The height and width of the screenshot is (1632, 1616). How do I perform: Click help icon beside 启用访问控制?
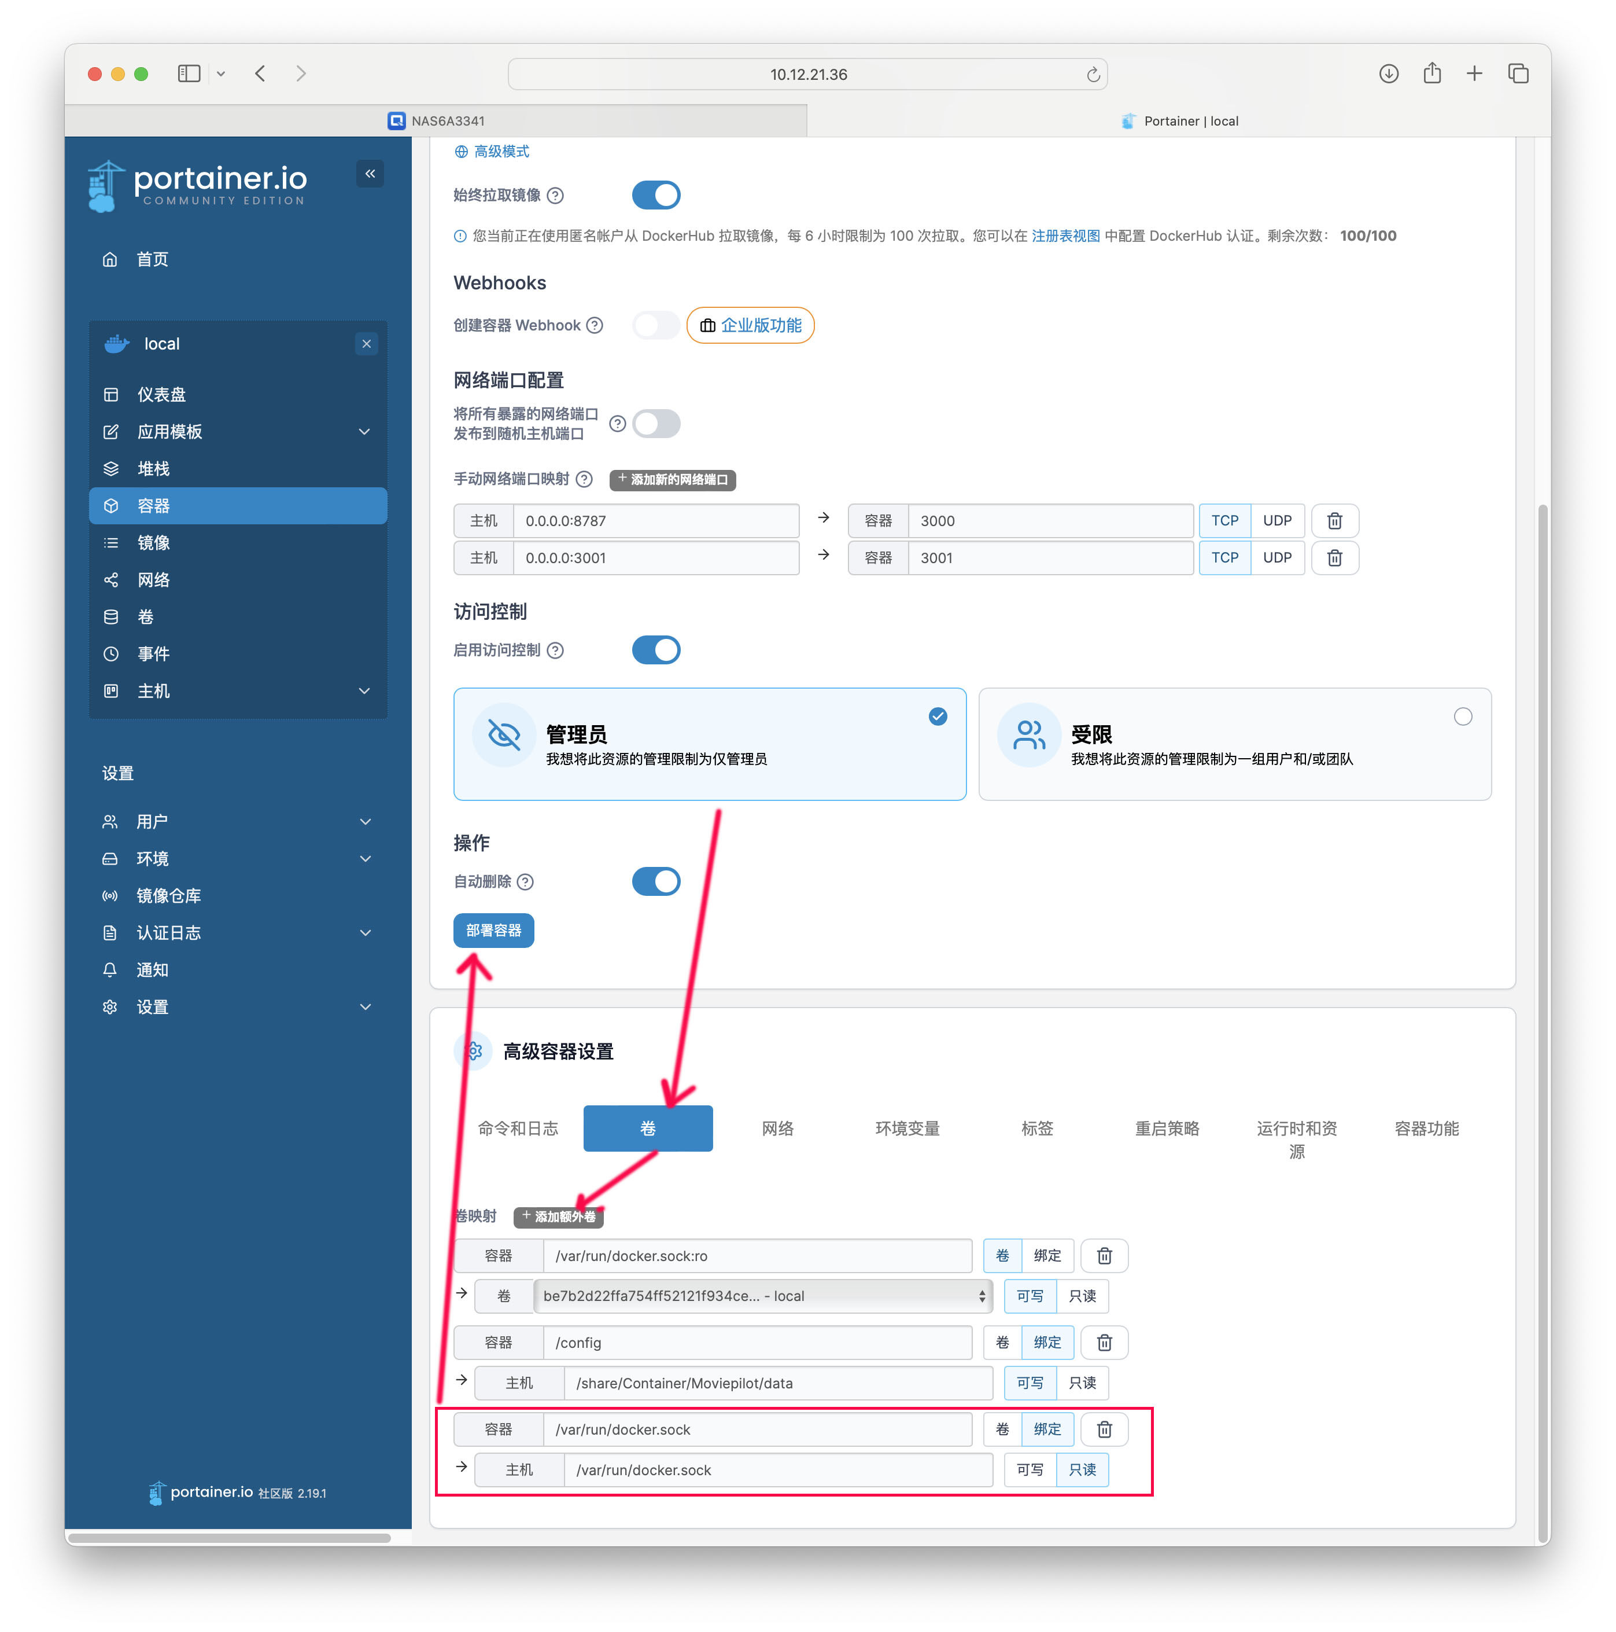pos(555,650)
